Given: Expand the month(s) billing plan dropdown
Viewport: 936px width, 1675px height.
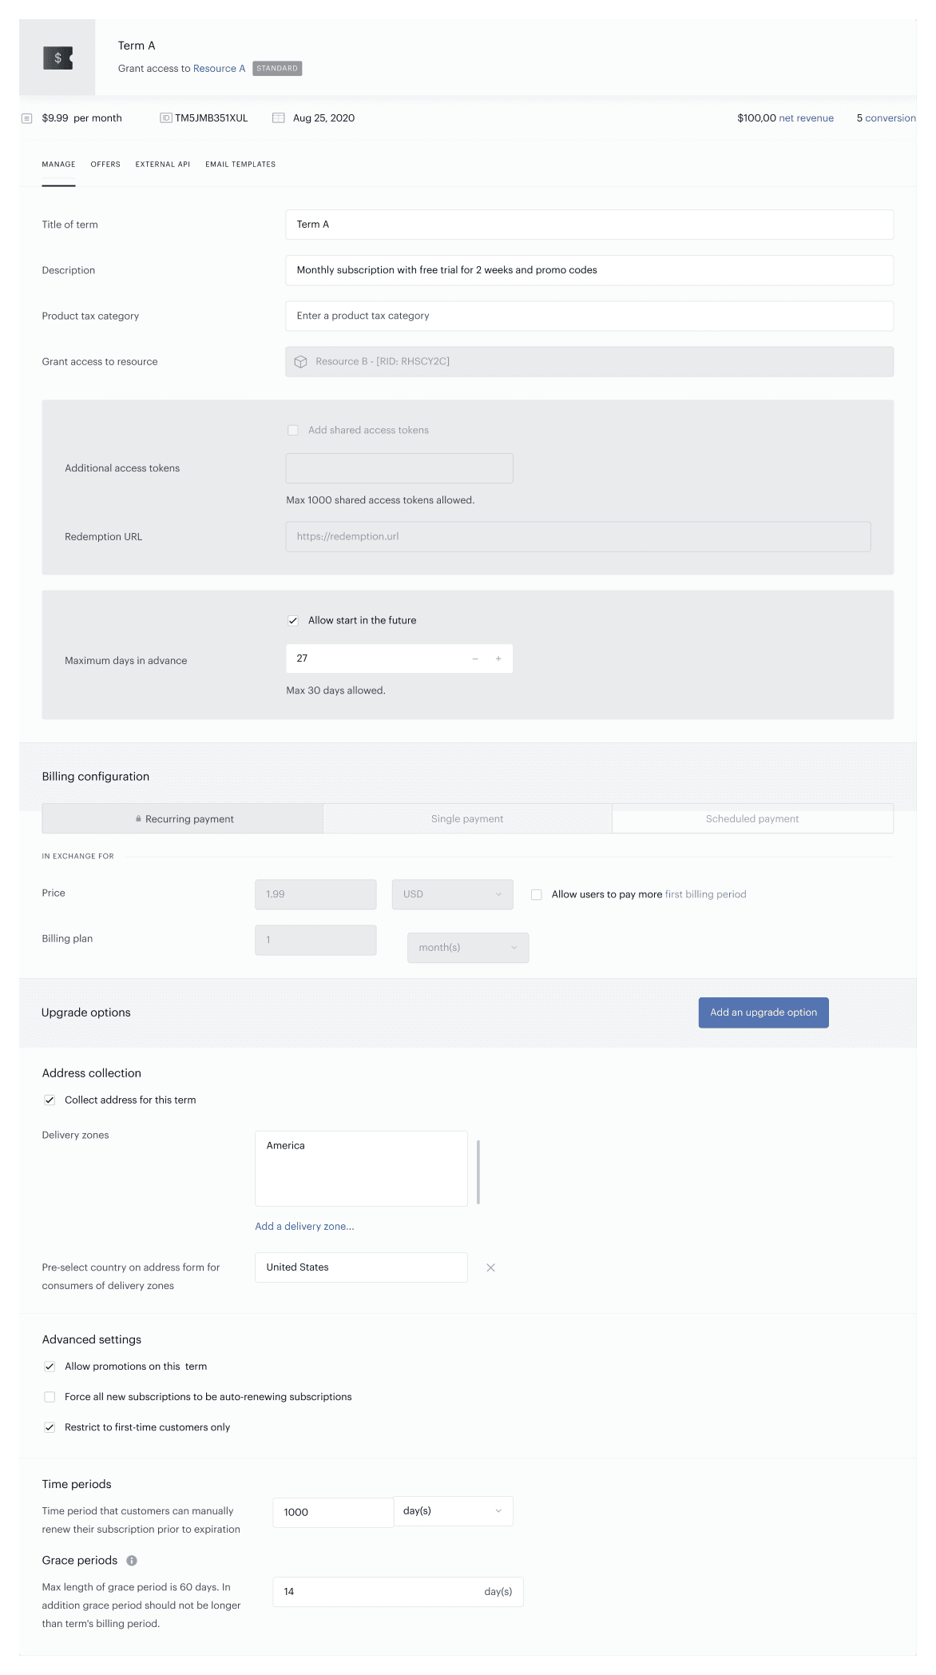Looking at the screenshot, I should coord(468,948).
